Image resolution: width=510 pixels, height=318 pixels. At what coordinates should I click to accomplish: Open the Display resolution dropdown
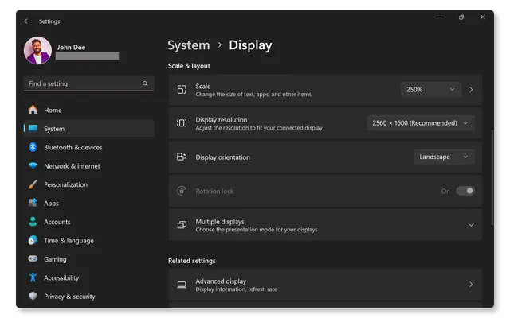(421, 123)
